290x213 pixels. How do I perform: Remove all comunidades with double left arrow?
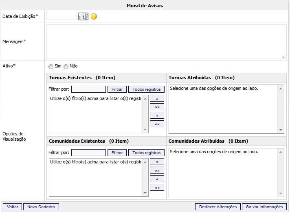pyautogui.click(x=157, y=187)
